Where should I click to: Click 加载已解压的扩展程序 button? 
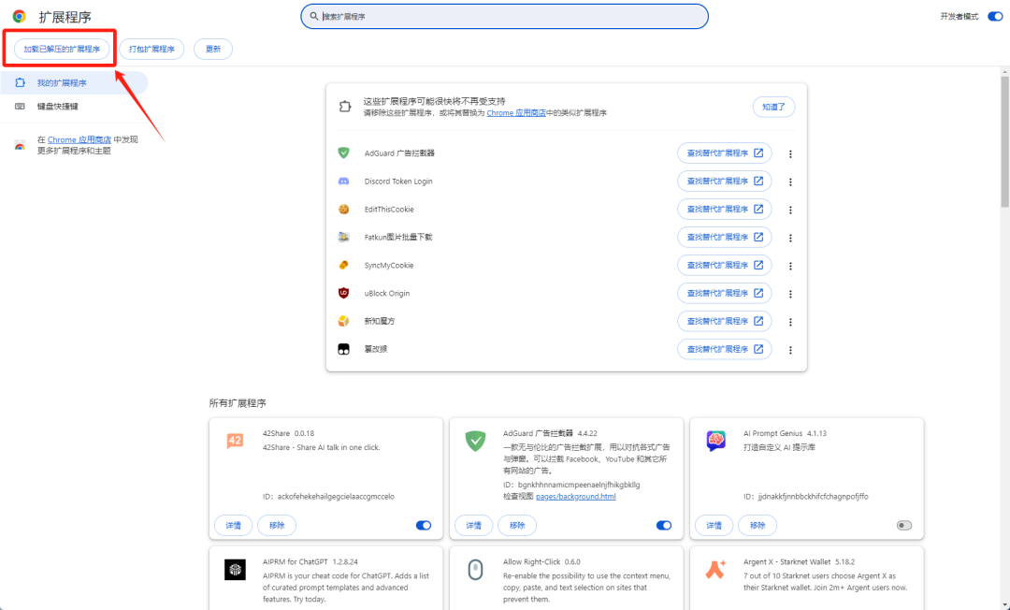point(62,49)
